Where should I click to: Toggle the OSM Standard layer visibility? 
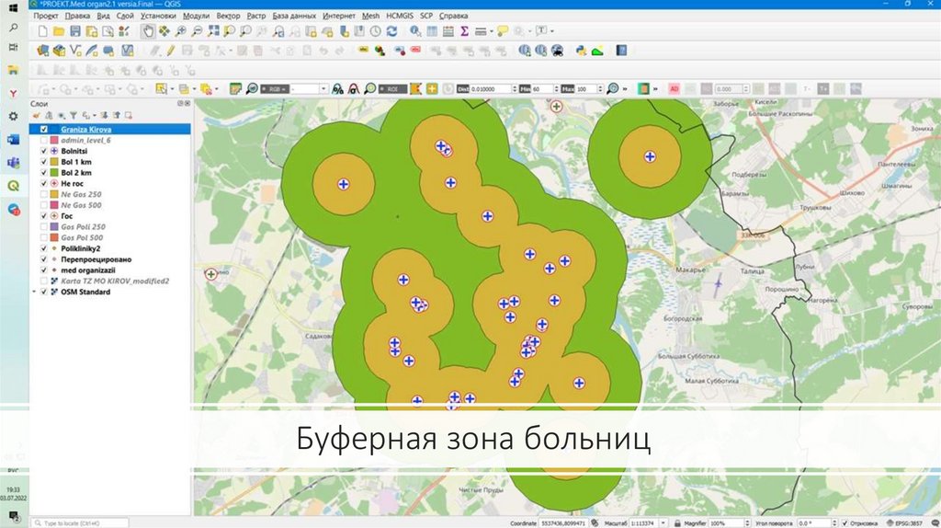[44, 292]
